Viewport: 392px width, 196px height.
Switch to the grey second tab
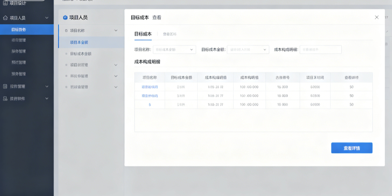[170, 34]
